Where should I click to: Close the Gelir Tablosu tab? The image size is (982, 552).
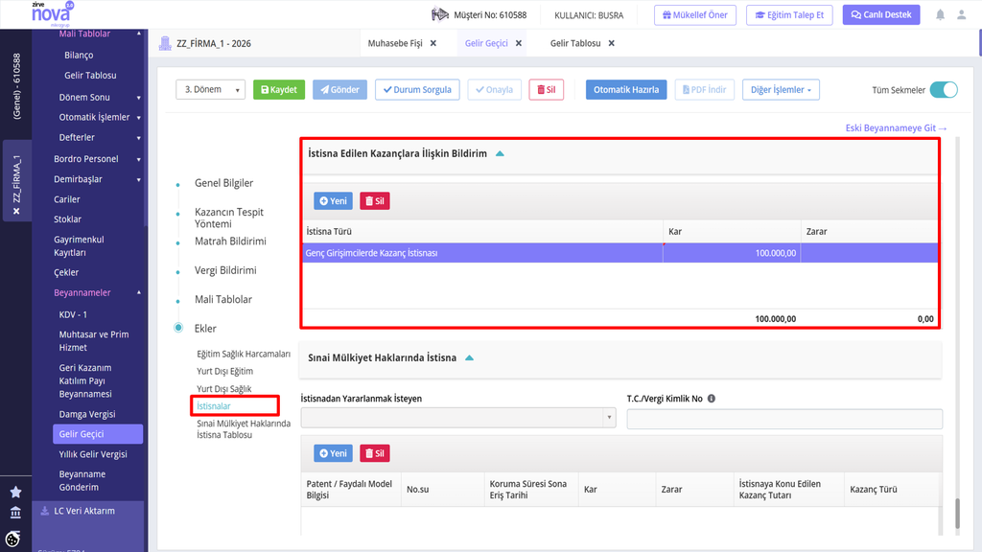tap(611, 43)
